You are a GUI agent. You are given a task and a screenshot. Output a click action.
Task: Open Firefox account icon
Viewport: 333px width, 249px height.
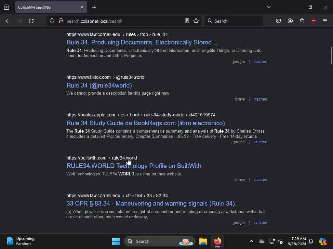click(290, 21)
